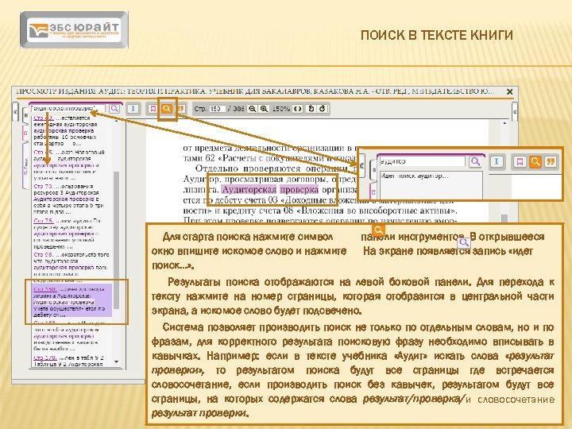
Task: Zoom out the book page
Action: 252,108
